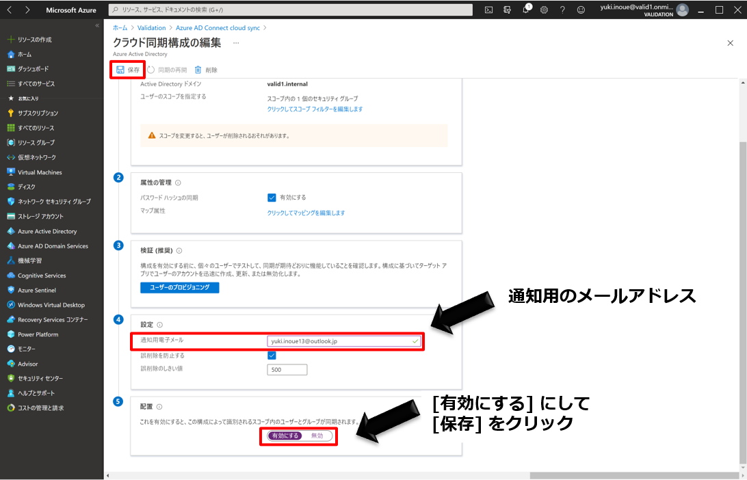Click the 通知用電子メール input field
The width and height of the screenshot is (747, 480).
pos(344,341)
